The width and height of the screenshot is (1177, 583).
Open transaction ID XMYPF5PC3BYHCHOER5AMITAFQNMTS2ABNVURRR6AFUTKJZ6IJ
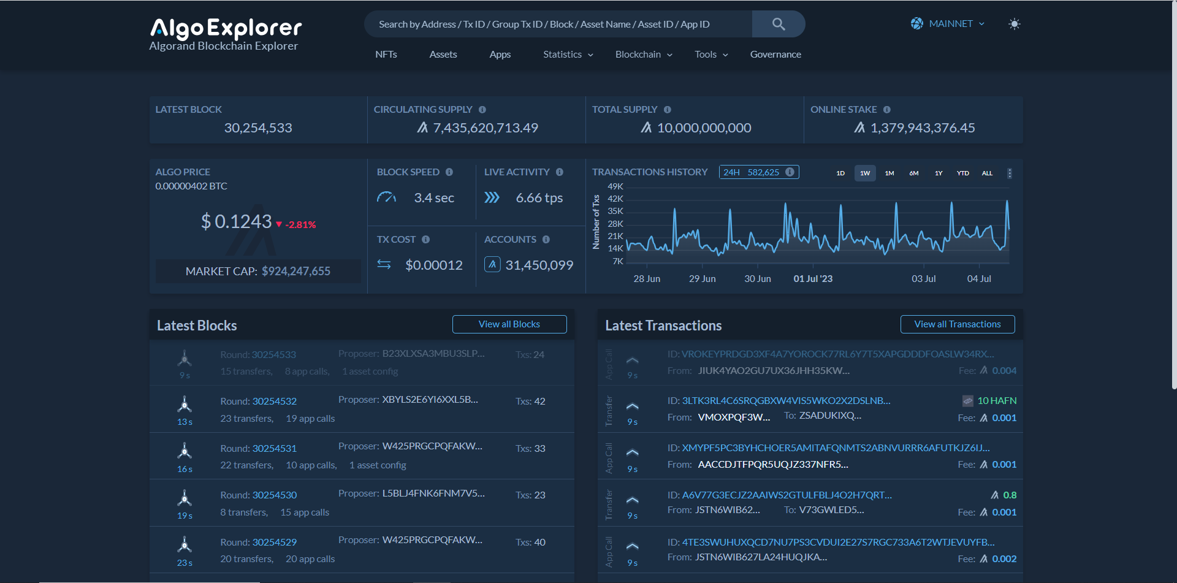(836, 448)
